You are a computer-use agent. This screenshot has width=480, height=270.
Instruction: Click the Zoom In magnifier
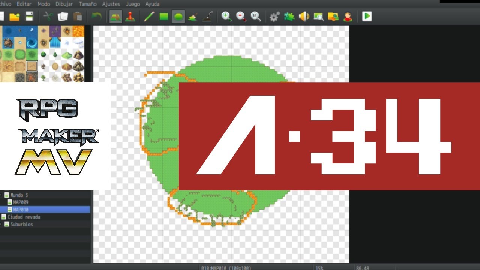tap(226, 16)
